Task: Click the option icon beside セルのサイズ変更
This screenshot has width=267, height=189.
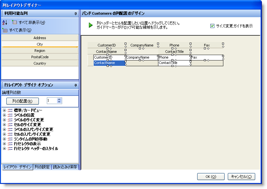Action: coord(9,124)
